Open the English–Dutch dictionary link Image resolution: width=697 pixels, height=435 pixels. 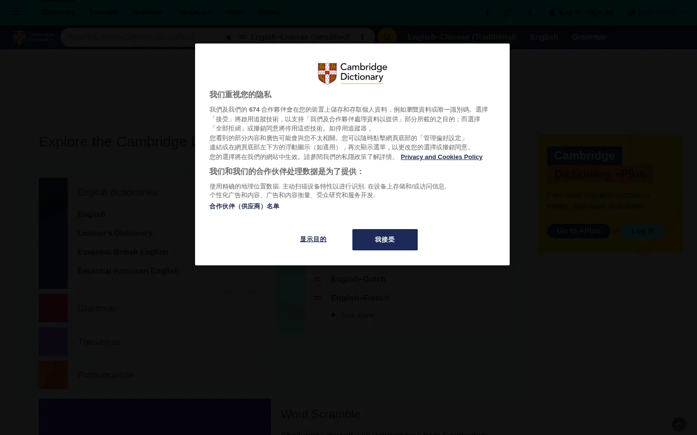click(x=358, y=279)
